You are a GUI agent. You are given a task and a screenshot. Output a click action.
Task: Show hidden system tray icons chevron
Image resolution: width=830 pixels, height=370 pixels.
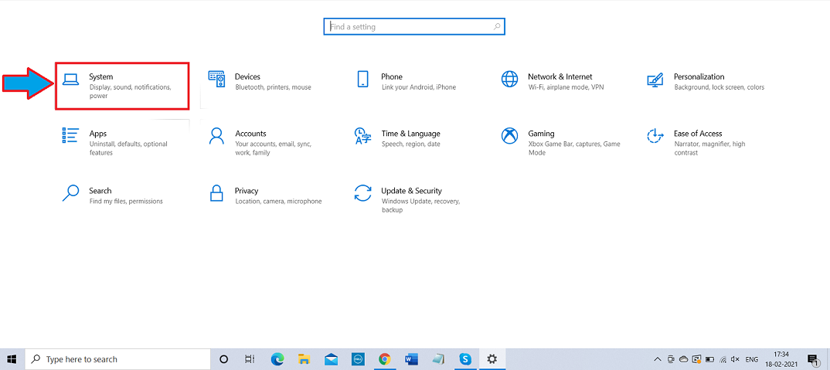658,359
